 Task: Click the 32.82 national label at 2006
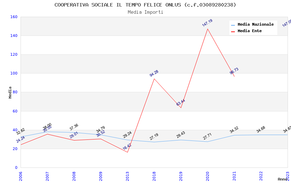(x=21, y=131)
